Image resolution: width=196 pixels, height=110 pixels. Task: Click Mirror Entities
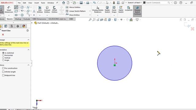click(x=73, y=7)
